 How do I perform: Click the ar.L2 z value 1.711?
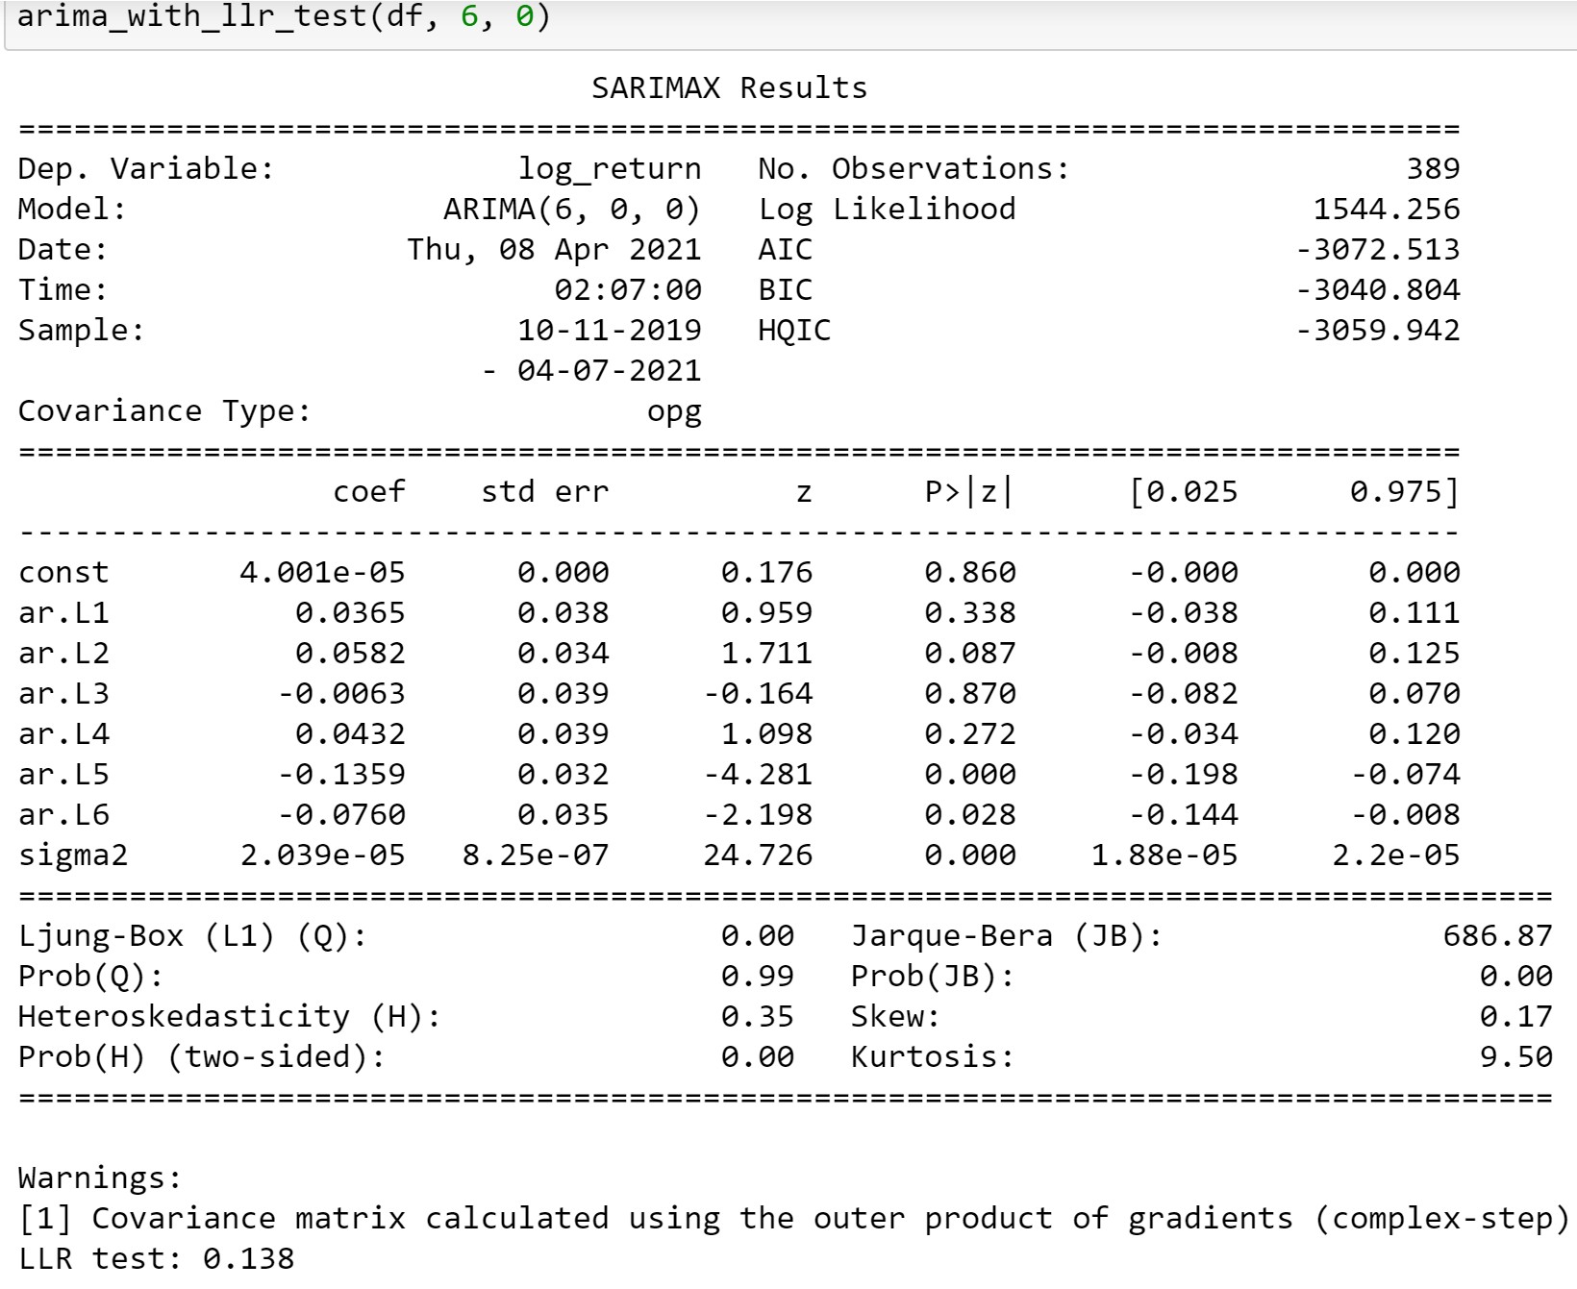pyautogui.click(x=766, y=654)
